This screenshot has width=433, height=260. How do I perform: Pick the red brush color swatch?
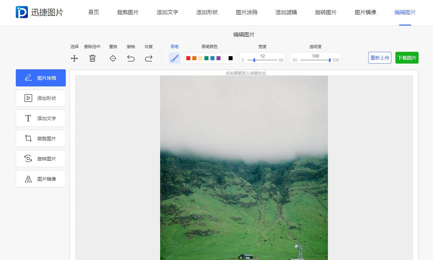click(188, 58)
